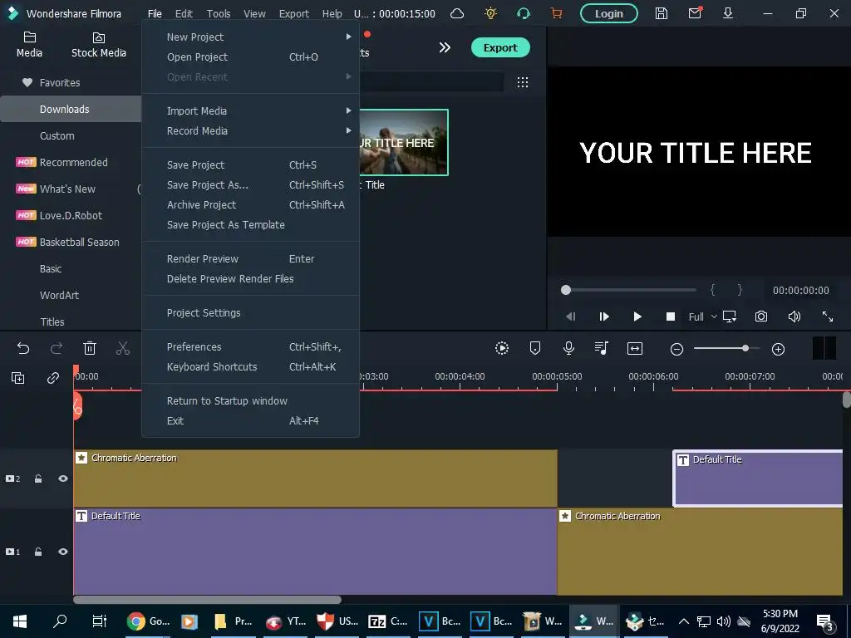851x638 pixels.
Task: Toggle visibility eye on track 2
Action: (x=63, y=478)
